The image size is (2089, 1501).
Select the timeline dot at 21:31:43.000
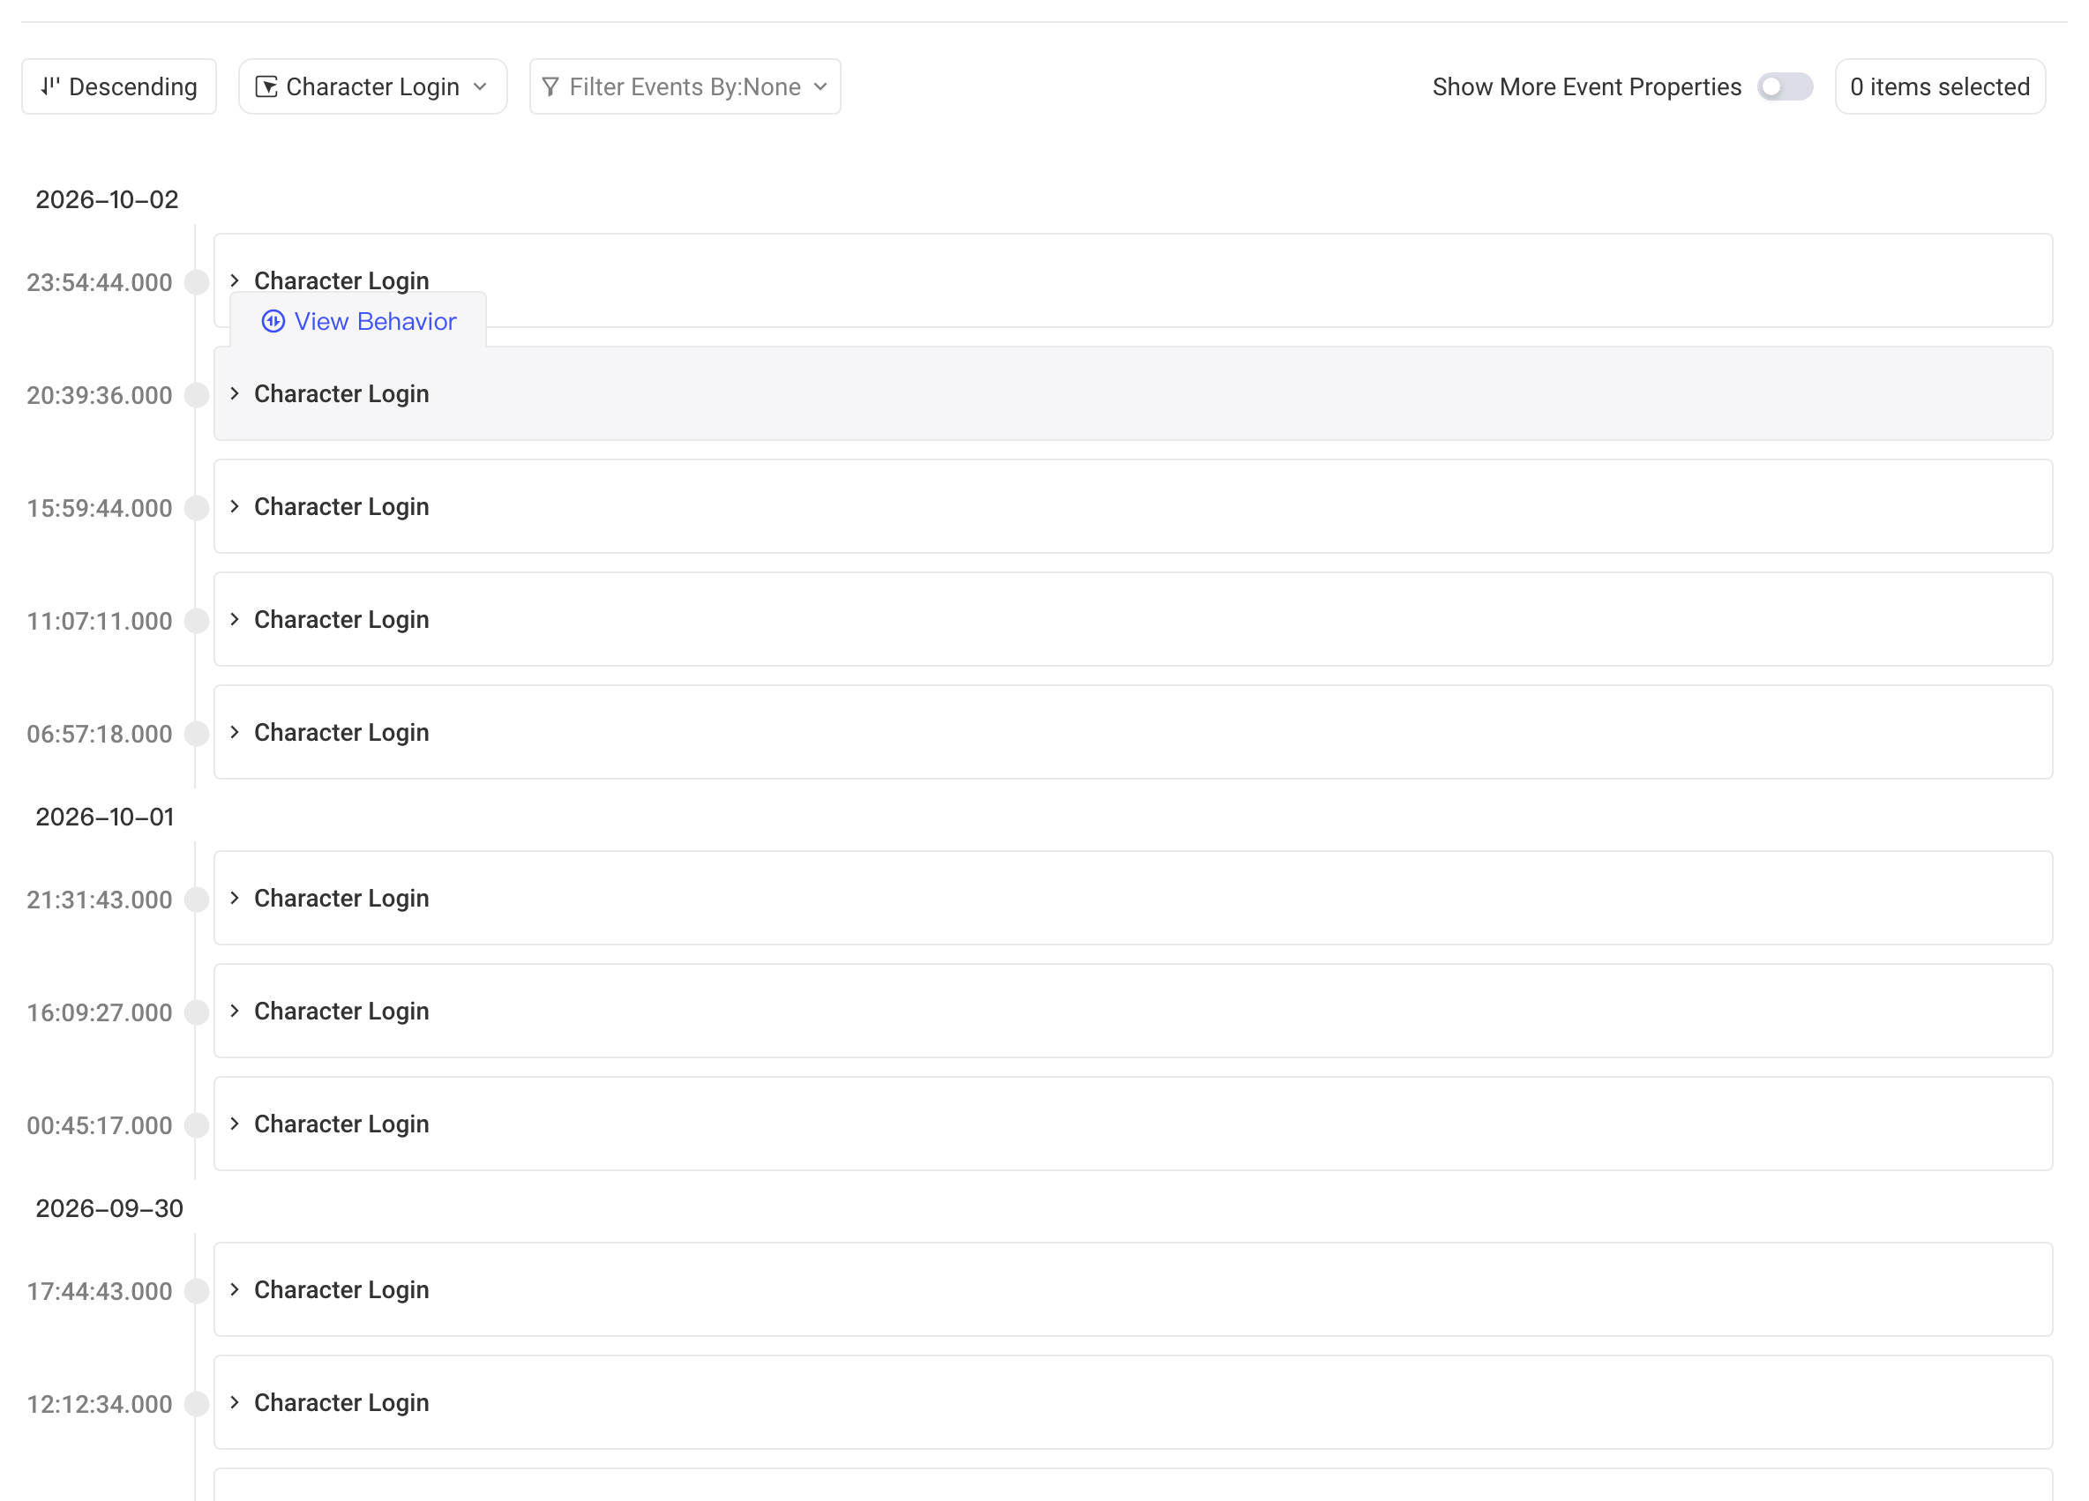coord(196,900)
